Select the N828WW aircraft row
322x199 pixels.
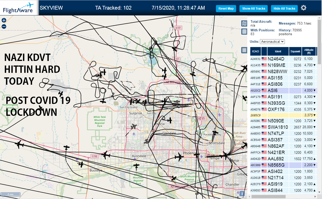(x=283, y=71)
